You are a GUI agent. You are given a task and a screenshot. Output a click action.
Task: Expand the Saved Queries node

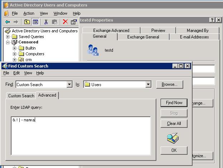click(x=8, y=37)
